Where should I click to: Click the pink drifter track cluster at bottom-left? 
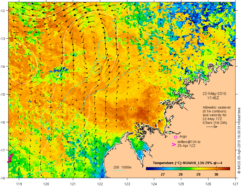(x=10, y=158)
